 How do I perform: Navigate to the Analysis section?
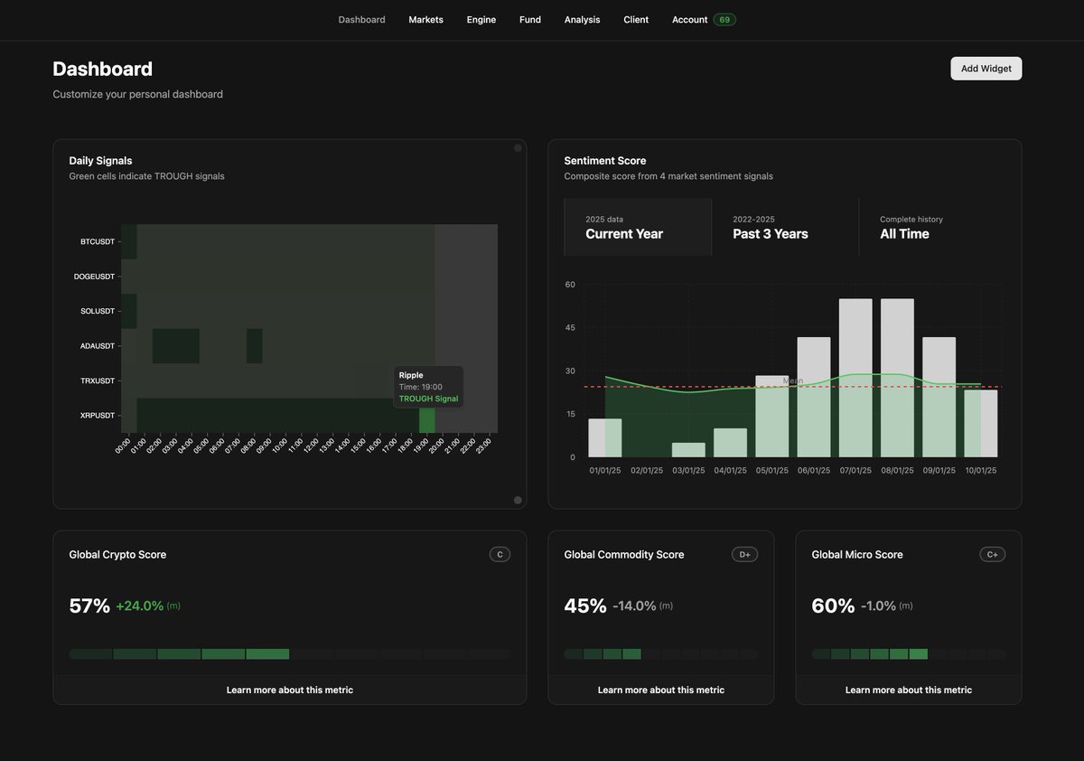pos(582,19)
